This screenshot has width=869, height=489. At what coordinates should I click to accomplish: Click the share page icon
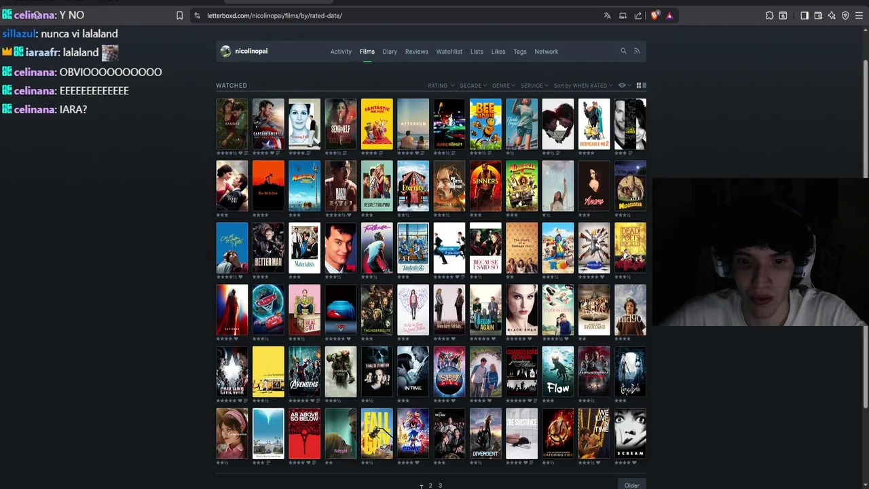point(638,16)
